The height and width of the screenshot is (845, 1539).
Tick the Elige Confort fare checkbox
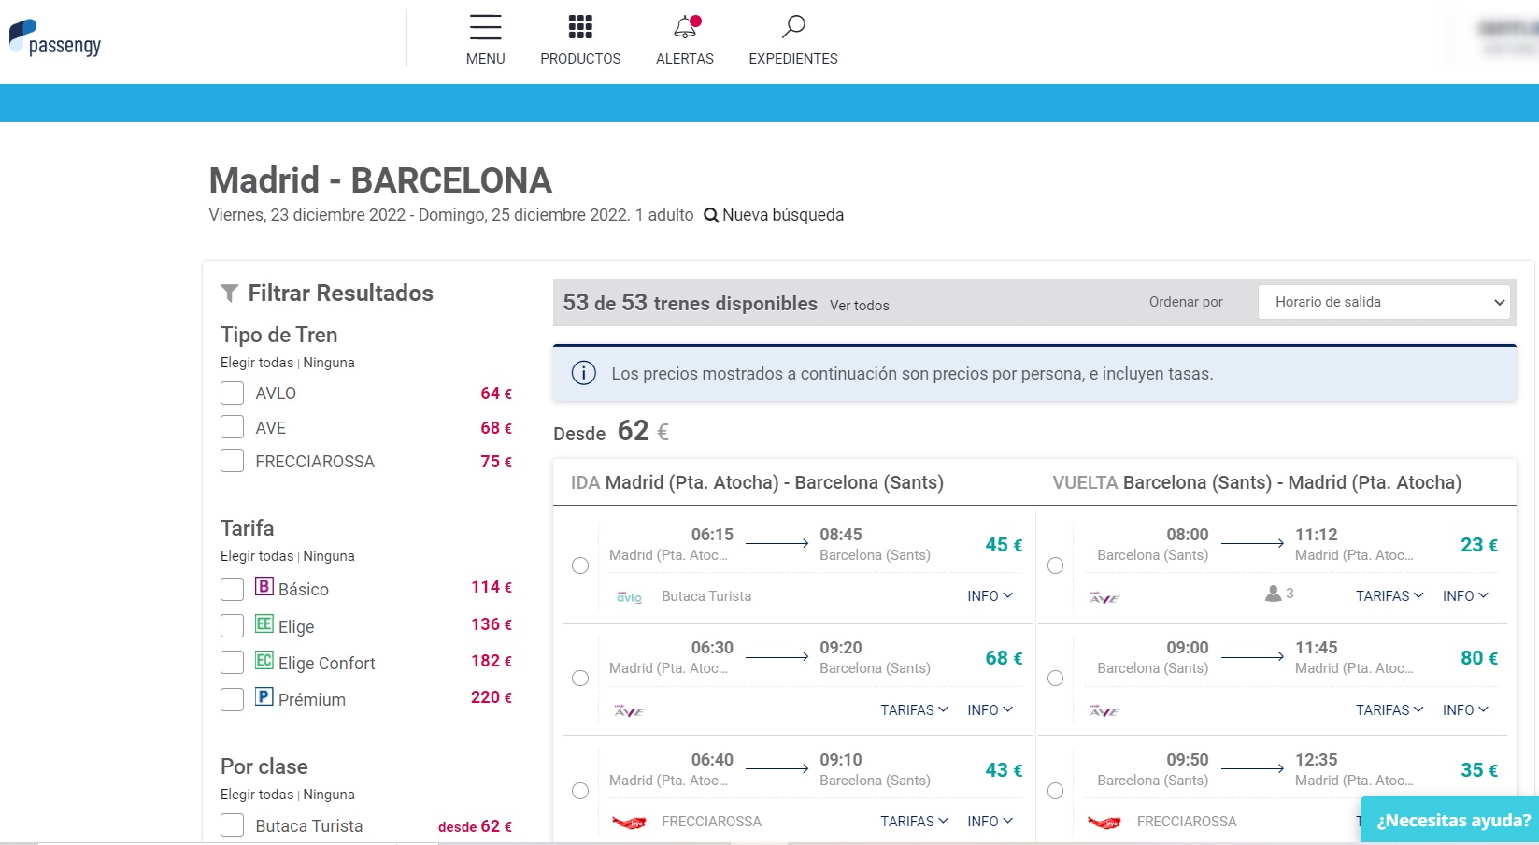[232, 663]
